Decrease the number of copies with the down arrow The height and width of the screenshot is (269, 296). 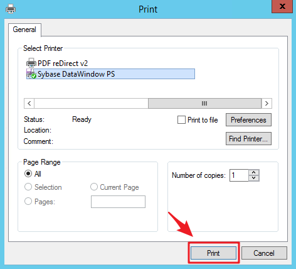pos(254,178)
